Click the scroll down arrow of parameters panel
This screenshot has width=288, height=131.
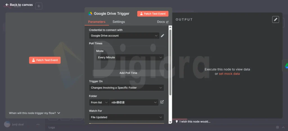coord(170,122)
